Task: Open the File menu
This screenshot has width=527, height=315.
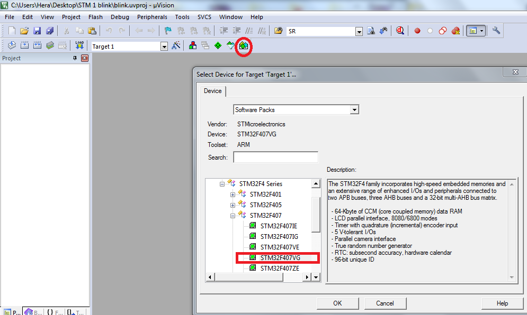Action: tap(10, 17)
